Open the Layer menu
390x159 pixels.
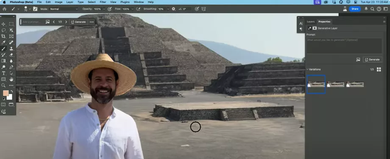70,2
